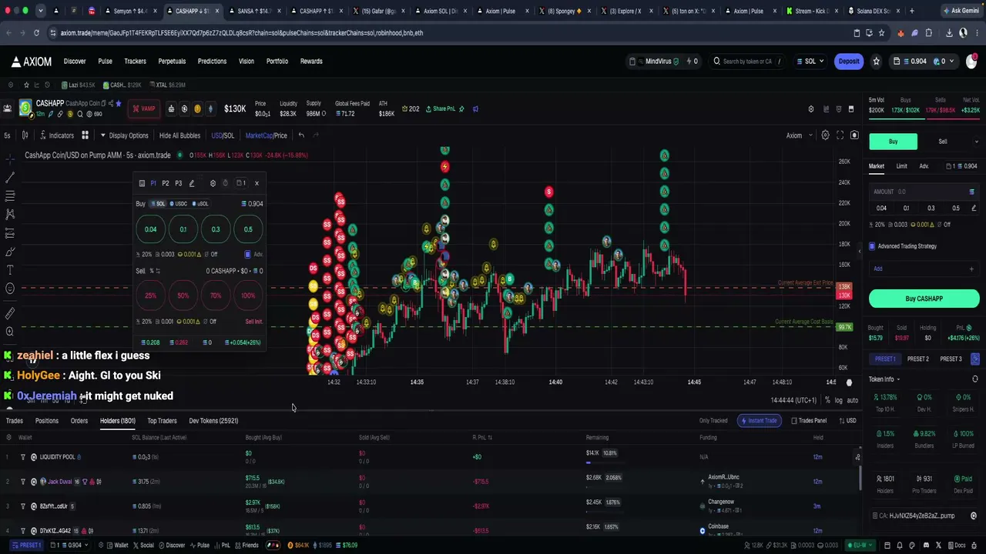This screenshot has height=554, width=986.
Task: Toggle auto scale on chart
Action: pyautogui.click(x=853, y=400)
